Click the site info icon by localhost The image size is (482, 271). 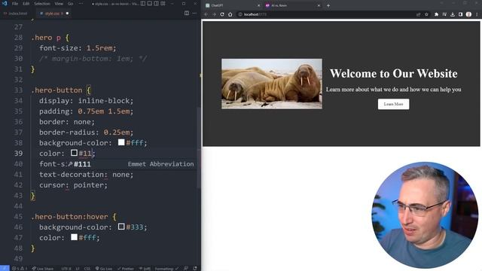[240, 14]
